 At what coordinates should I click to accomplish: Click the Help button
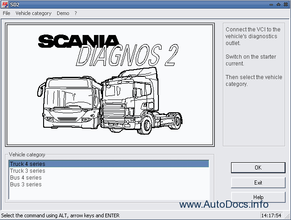point(258,197)
